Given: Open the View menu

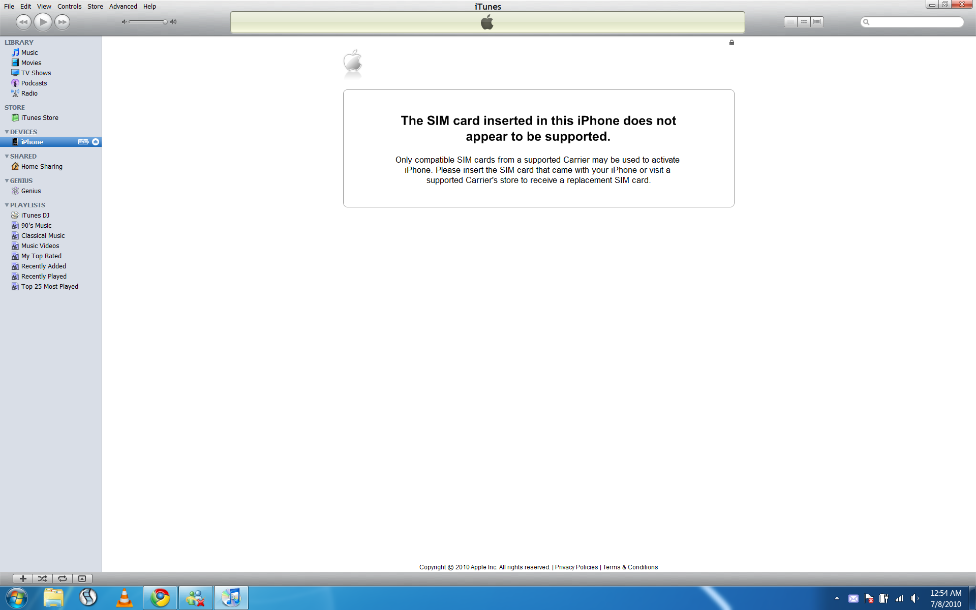Looking at the screenshot, I should click(44, 6).
